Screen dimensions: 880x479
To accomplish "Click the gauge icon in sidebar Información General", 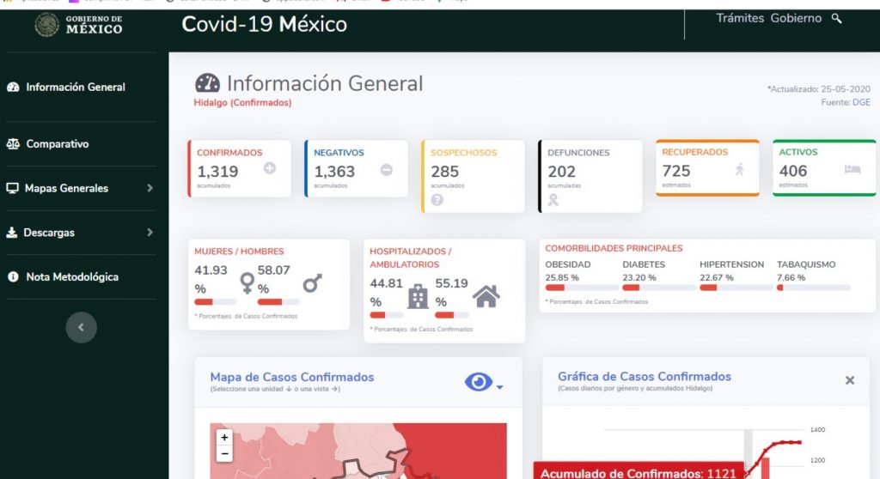I will (13, 87).
